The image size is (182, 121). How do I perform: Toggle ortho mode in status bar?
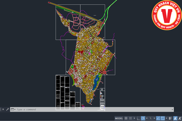point(138,118)
